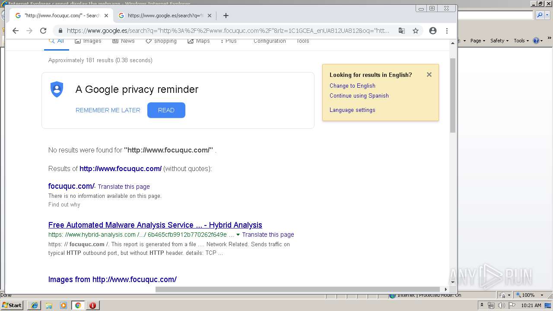Reload the Google search page
The width and height of the screenshot is (553, 311).
tap(43, 31)
